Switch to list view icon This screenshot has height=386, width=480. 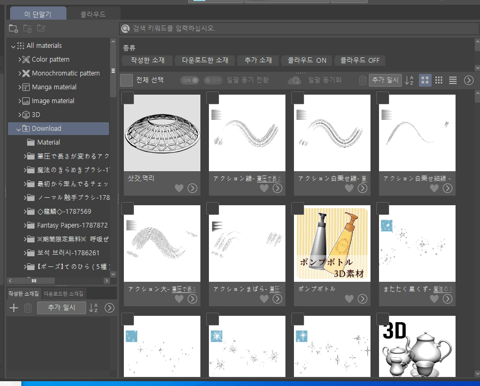(x=453, y=80)
